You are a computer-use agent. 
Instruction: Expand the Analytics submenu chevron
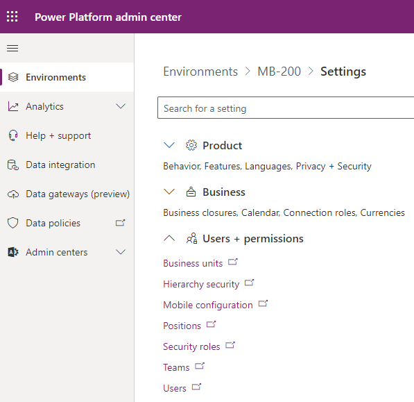[x=121, y=106]
